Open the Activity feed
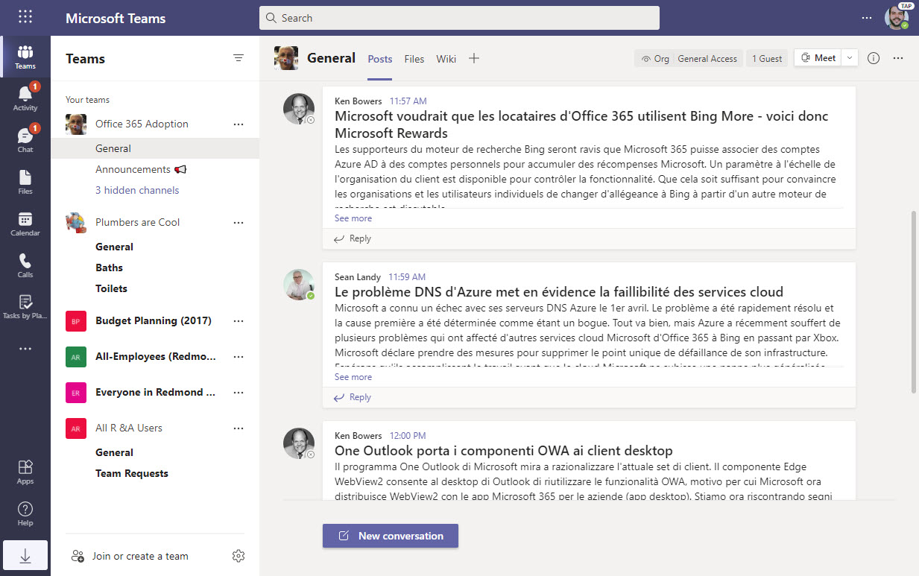919x576 pixels. coord(25,95)
